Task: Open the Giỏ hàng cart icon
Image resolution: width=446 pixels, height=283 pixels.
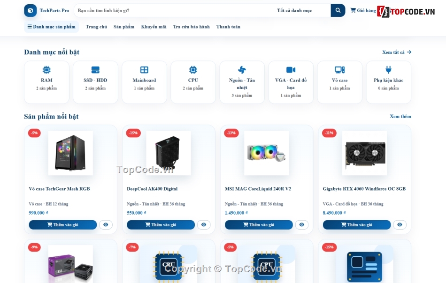Action: [x=353, y=10]
